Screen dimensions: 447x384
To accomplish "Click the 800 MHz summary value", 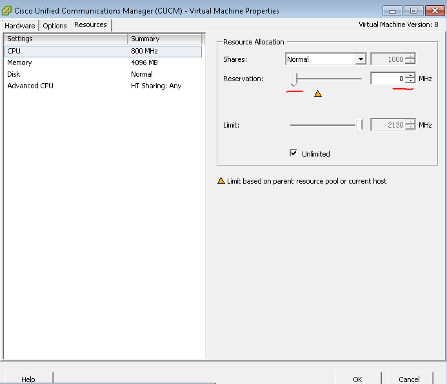I will coord(144,51).
